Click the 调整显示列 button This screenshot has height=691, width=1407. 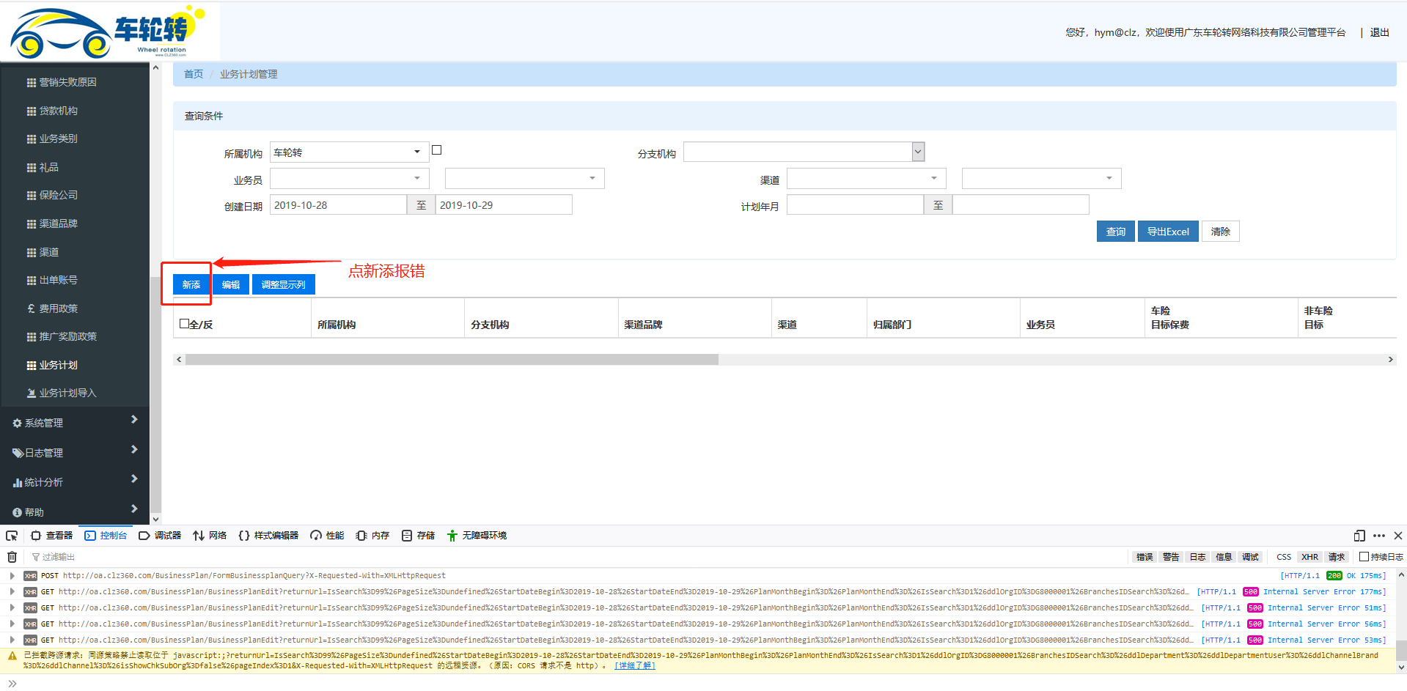[284, 284]
